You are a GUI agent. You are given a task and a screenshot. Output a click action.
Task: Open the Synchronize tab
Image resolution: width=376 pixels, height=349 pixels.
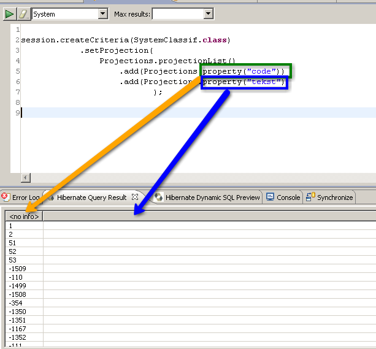pyautogui.click(x=329, y=198)
